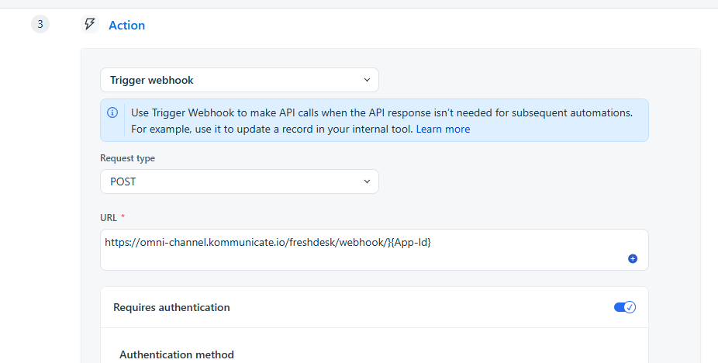Click the Request type label
Screen dimensions: 718x363
pyautogui.click(x=127, y=158)
